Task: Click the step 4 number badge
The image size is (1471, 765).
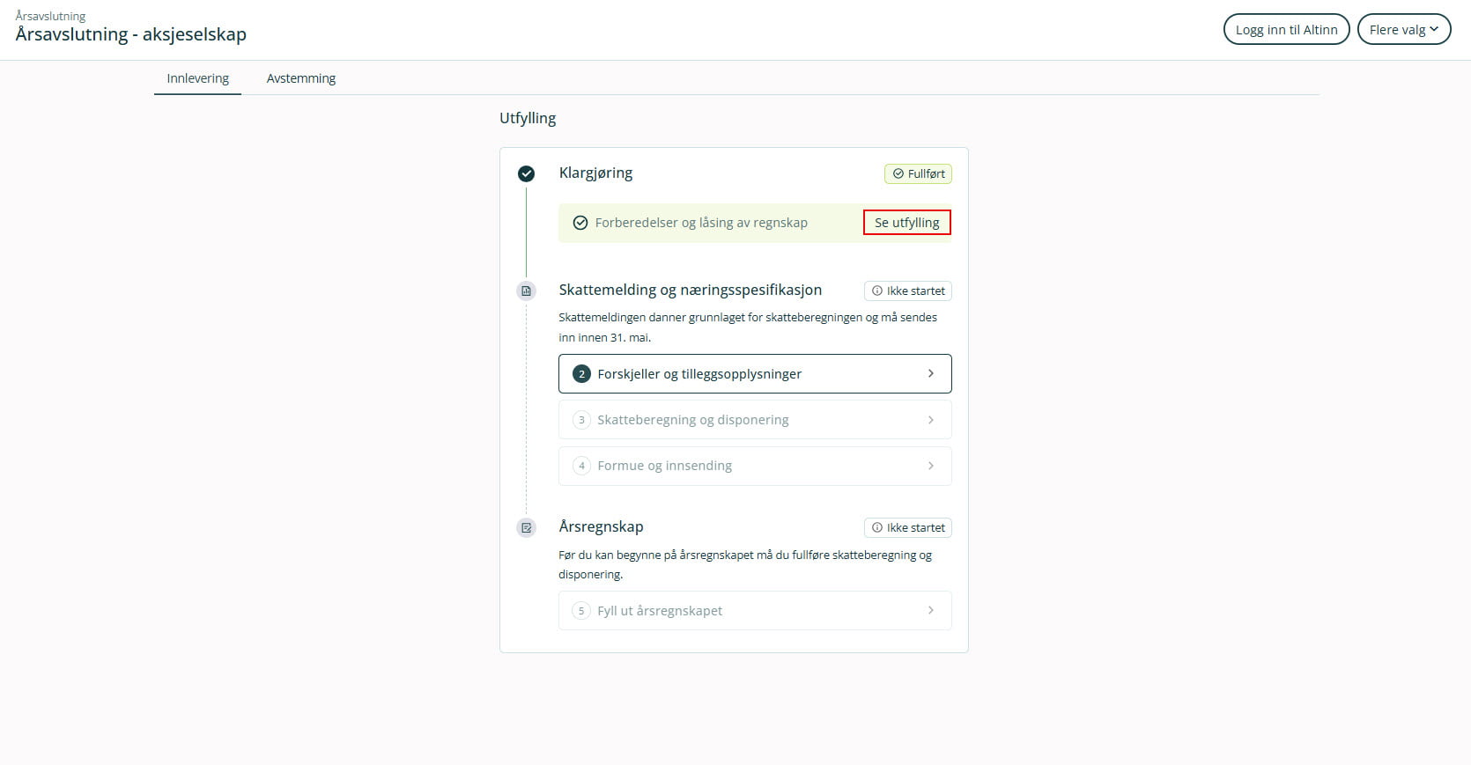Action: point(581,466)
